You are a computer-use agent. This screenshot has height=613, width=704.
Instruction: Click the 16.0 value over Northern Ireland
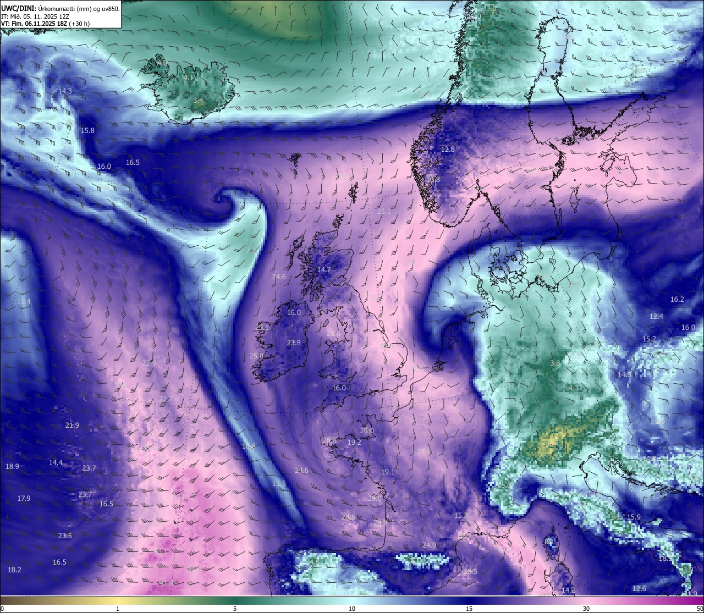point(294,313)
